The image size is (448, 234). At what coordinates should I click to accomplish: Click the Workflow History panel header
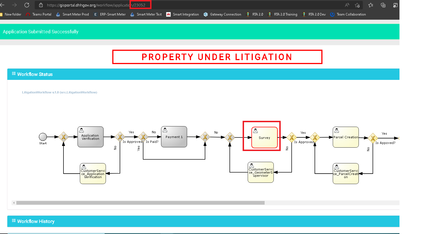(203, 221)
